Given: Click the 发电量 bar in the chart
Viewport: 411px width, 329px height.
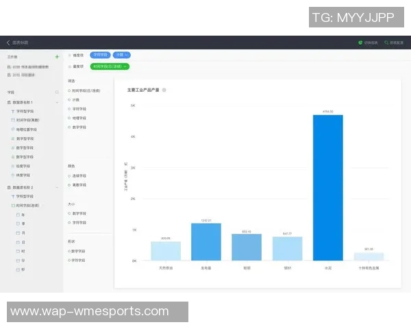Looking at the screenshot, I should tap(206, 241).
